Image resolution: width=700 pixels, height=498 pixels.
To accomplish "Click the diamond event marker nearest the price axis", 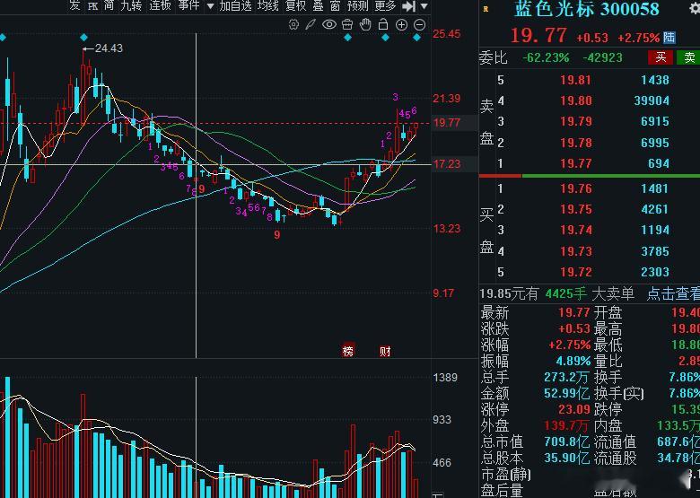I will tap(416, 38).
